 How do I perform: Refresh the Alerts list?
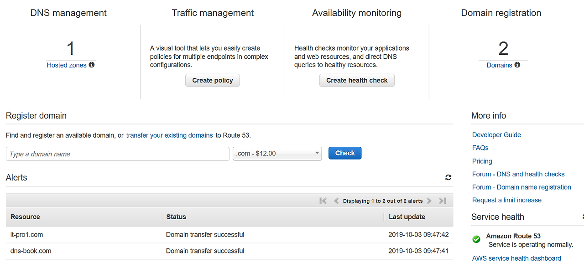pyautogui.click(x=448, y=177)
